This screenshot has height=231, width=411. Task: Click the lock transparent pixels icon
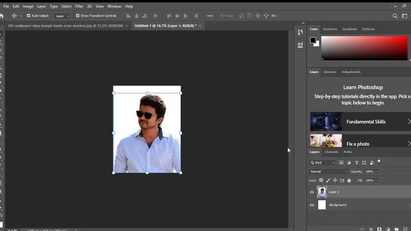pyautogui.click(x=321, y=180)
